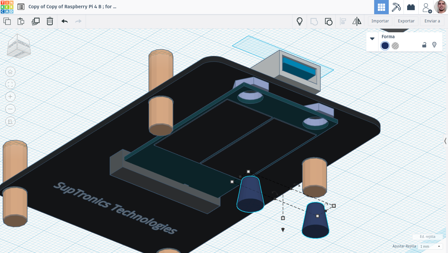This screenshot has width=448, height=253.
Task: Switch to 3D design grid view
Action: 381,7
